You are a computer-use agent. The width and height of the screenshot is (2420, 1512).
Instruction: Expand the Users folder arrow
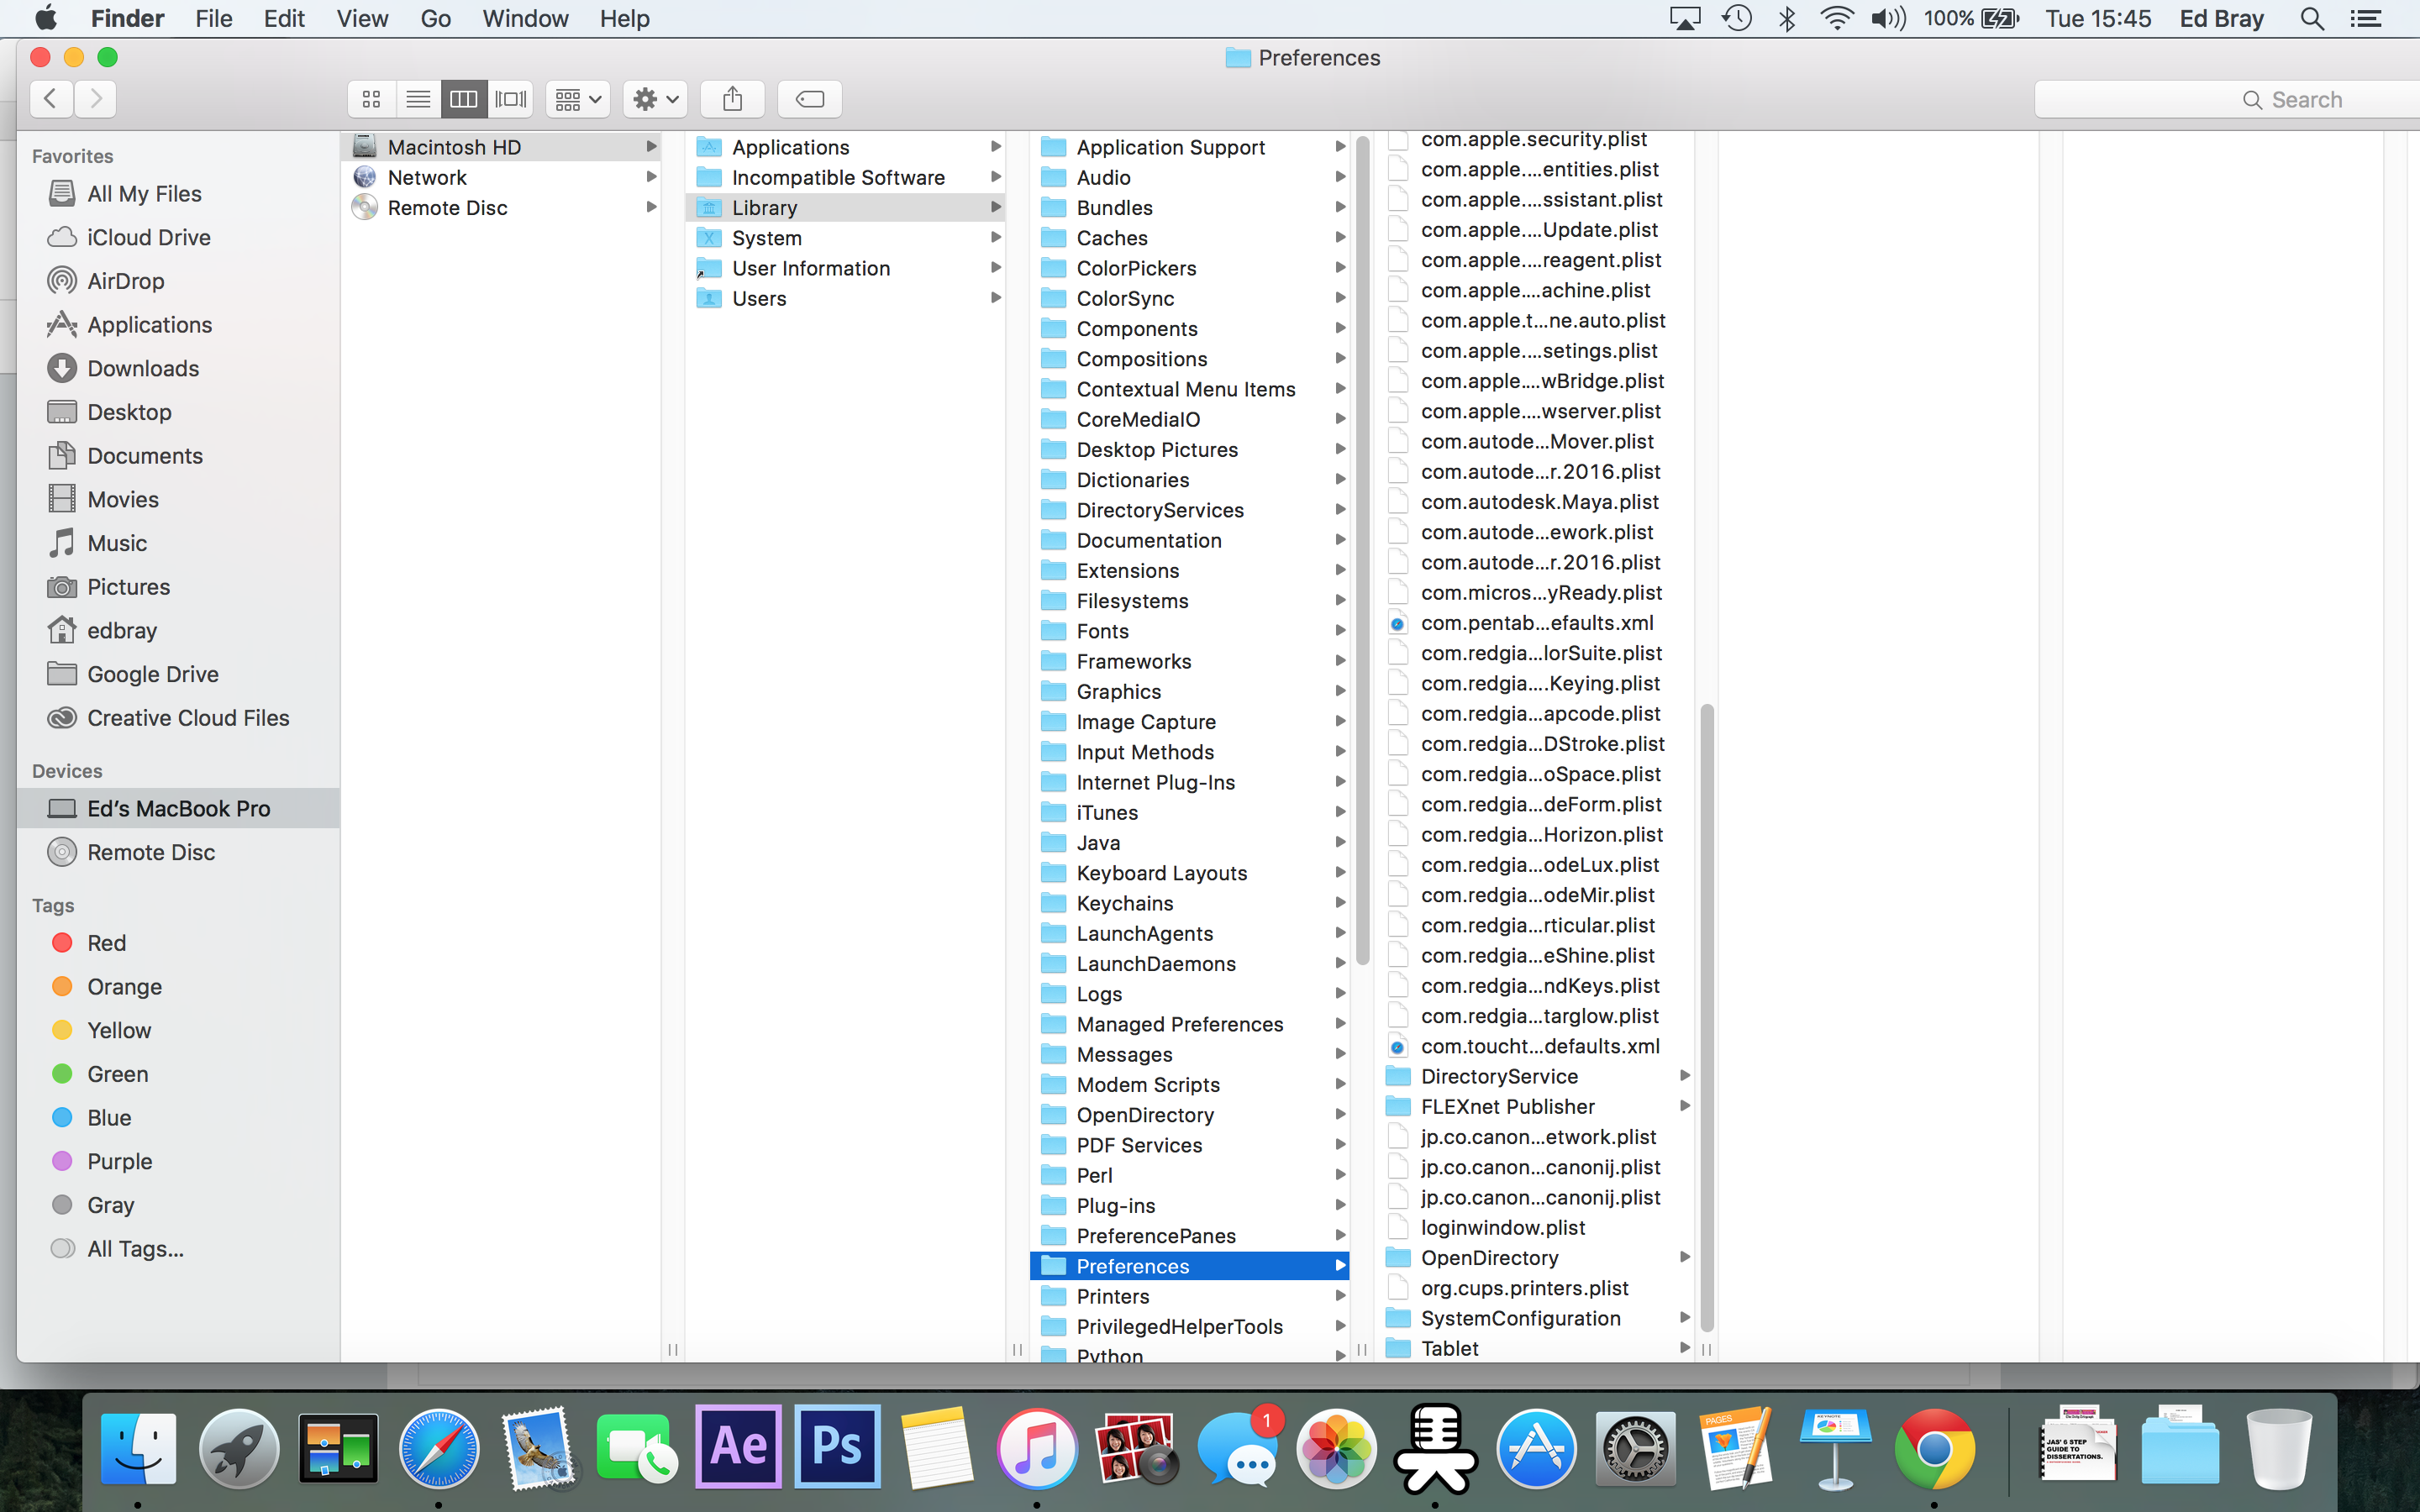996,298
